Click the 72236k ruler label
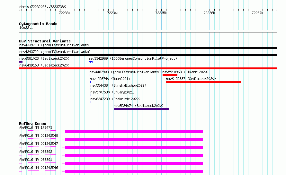Viewport: 286px width, 175px height. click(209, 13)
